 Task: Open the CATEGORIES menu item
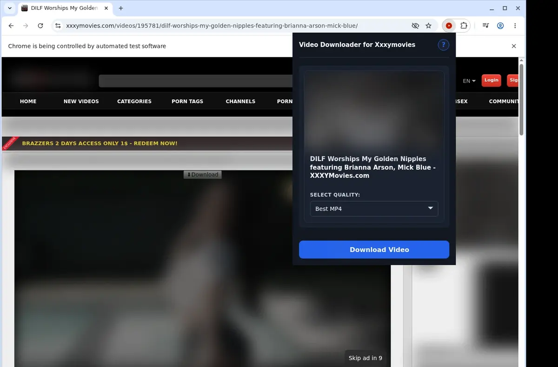134,101
